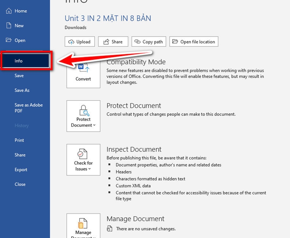Click the Convert document icon

[83, 69]
